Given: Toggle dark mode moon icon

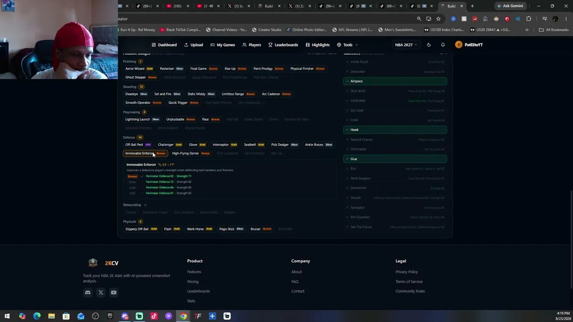Looking at the screenshot, I should (429, 45).
